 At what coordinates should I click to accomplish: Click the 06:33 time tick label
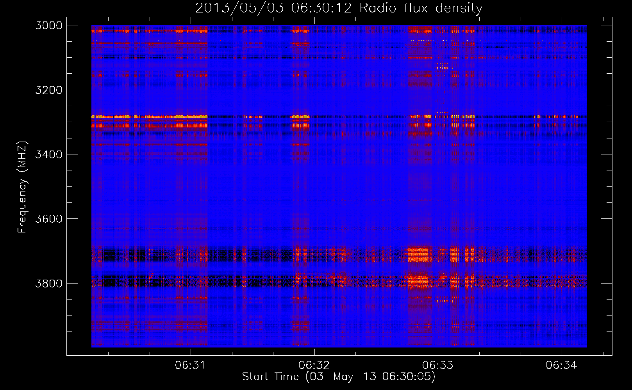pyautogui.click(x=438, y=365)
